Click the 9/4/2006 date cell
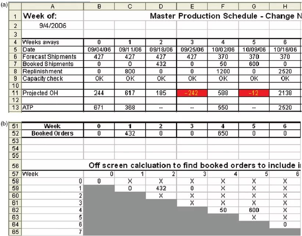The height and width of the screenshot is (236, 302). pos(53,26)
